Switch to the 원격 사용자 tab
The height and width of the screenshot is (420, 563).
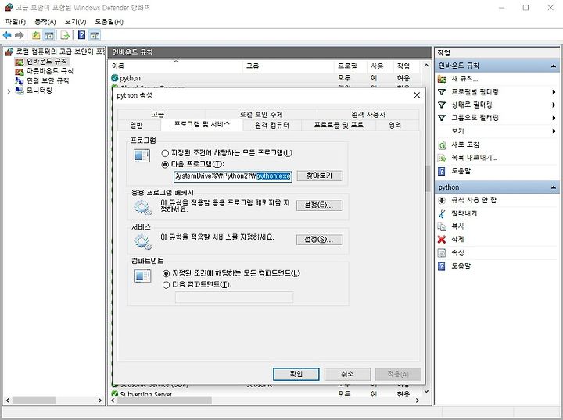point(368,114)
